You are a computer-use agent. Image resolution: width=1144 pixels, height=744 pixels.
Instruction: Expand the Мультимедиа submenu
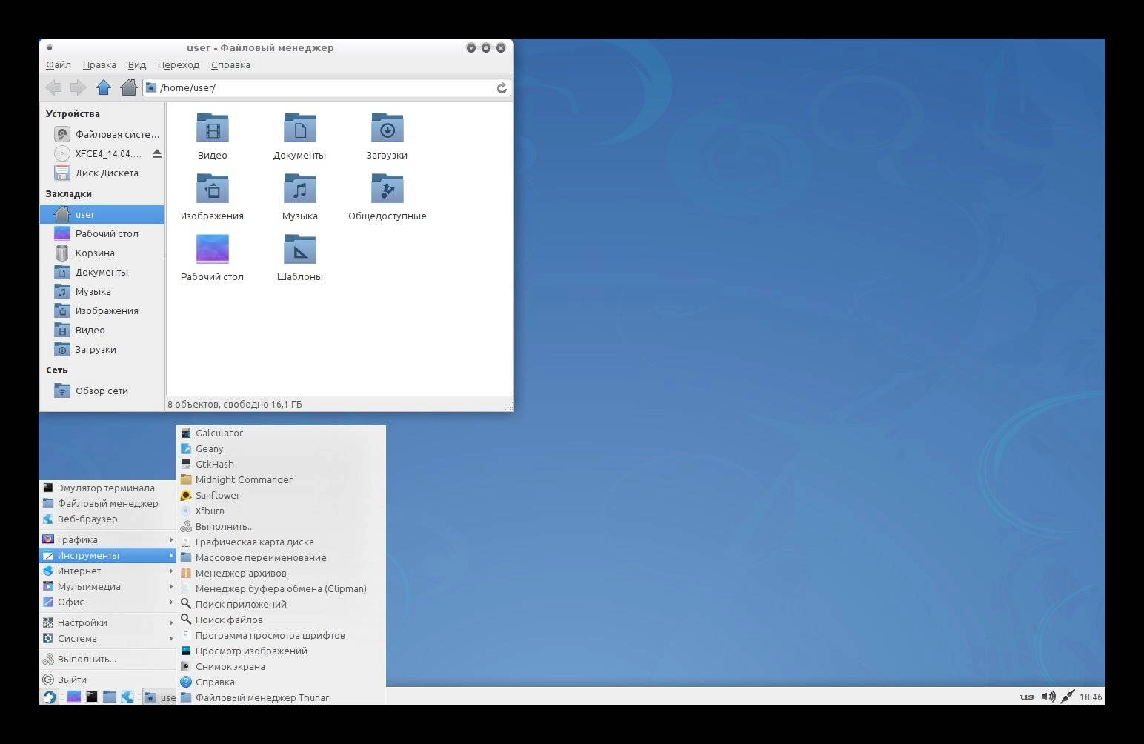click(x=107, y=586)
